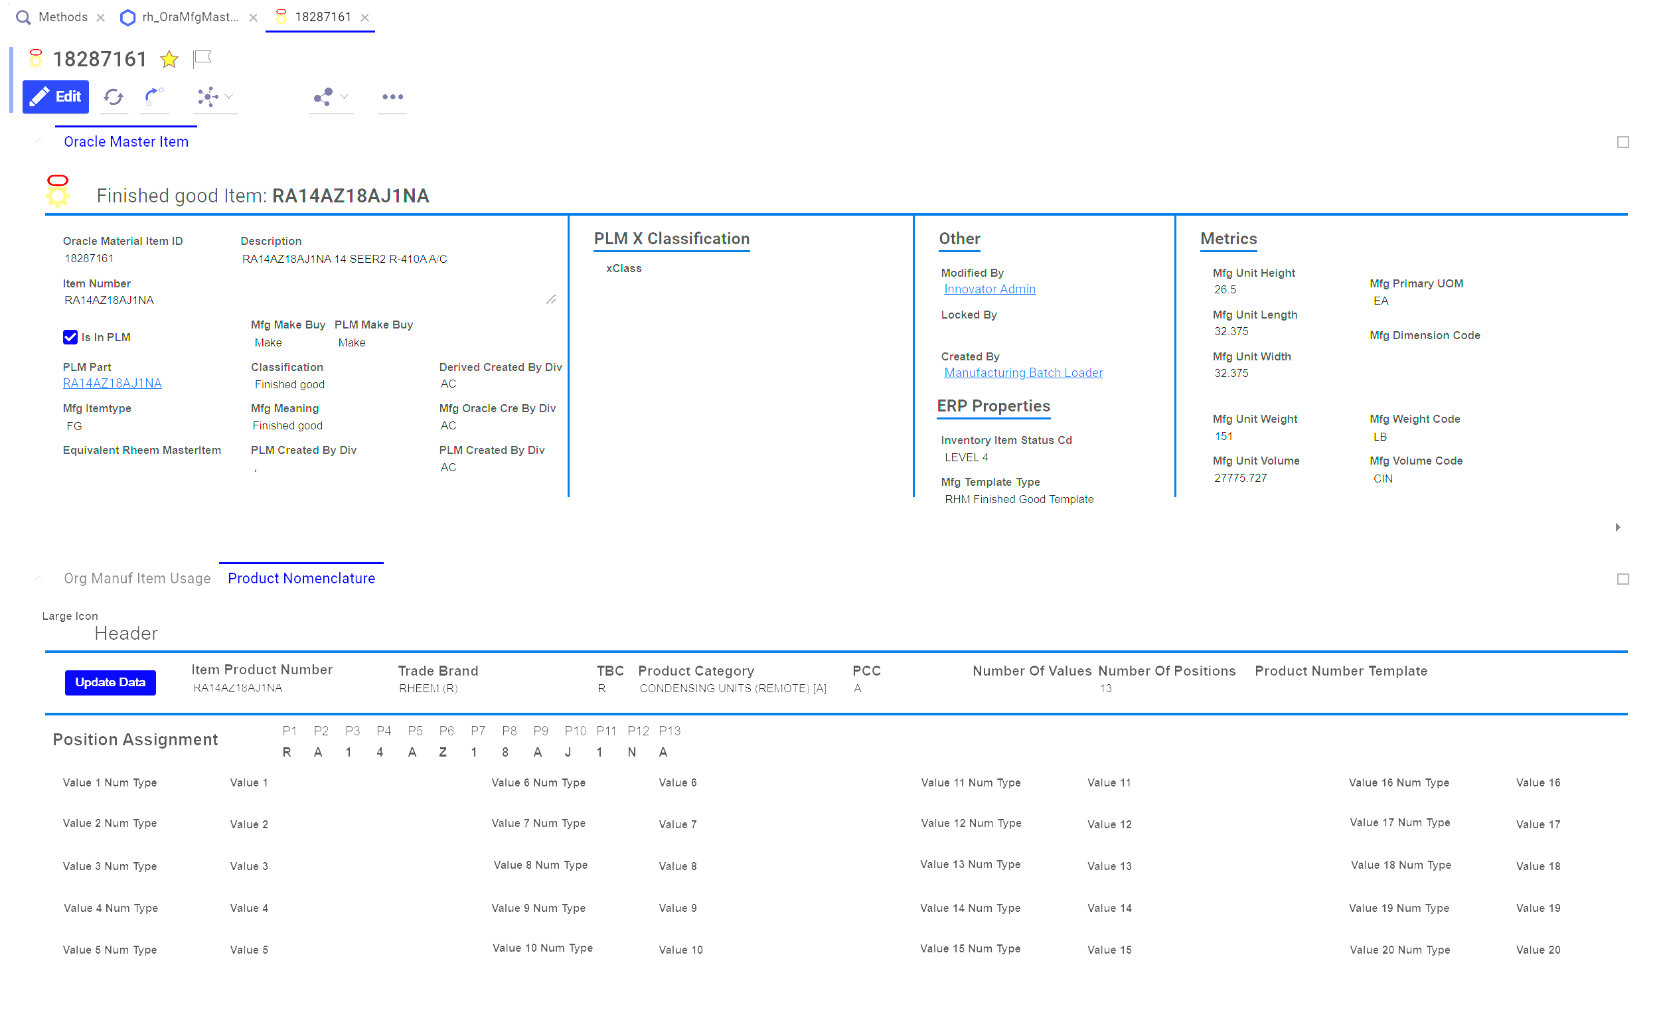Screen dimensions: 1661x1030
Task: Switch to the rh_OraMfgMast... tab
Action: click(191, 17)
